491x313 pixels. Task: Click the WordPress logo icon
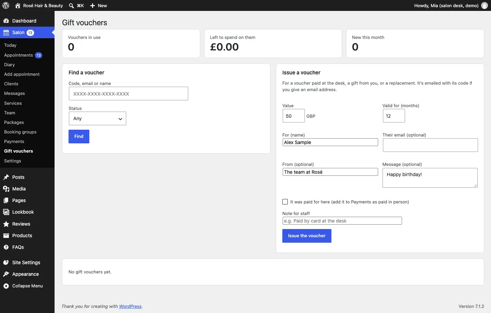coord(6,5)
